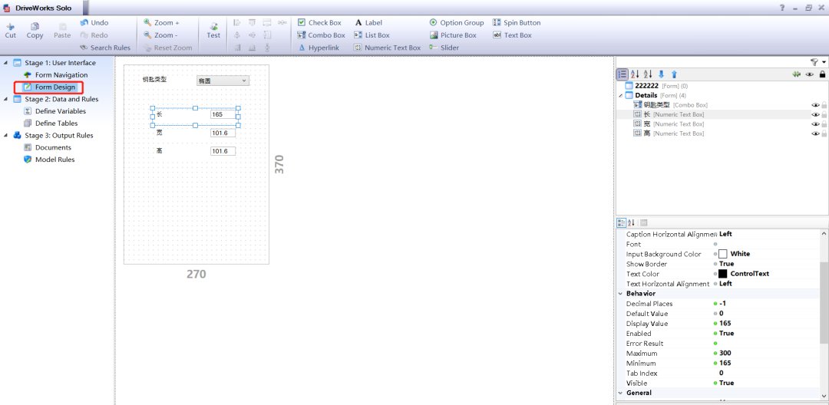Add a Check Box control
829x405 pixels.
coord(319,23)
